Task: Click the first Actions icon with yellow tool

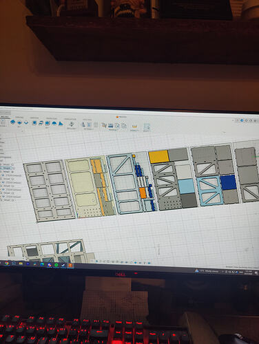Action: (104, 125)
